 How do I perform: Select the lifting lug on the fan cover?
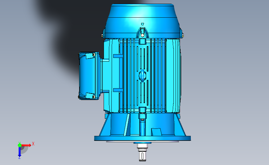142,33
